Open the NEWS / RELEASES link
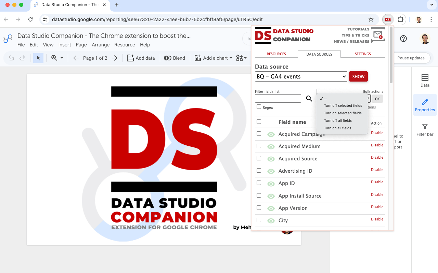This screenshot has height=273, width=438. coord(352,42)
